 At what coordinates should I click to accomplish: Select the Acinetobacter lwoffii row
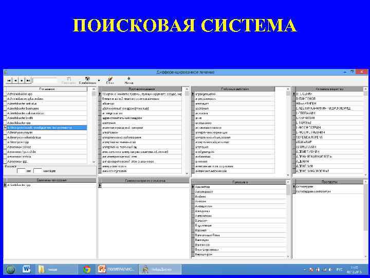pyautogui.click(x=47, y=118)
